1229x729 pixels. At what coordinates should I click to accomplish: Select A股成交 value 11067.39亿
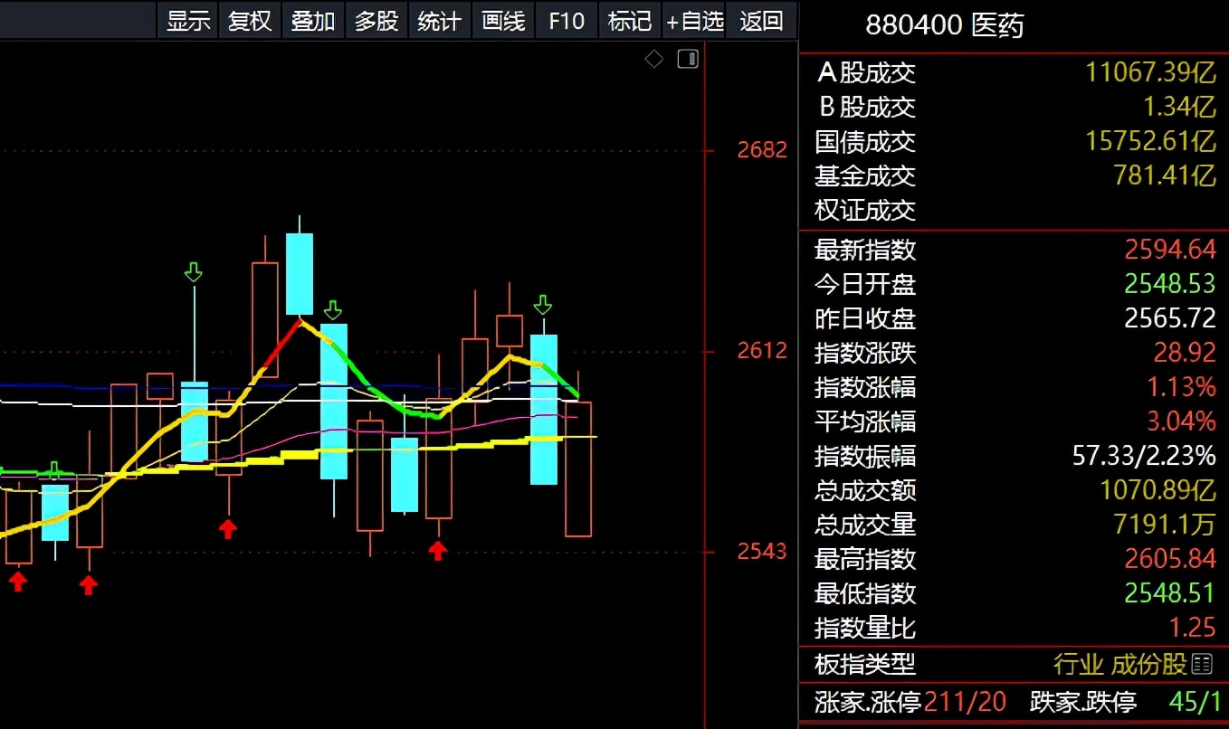click(1151, 72)
